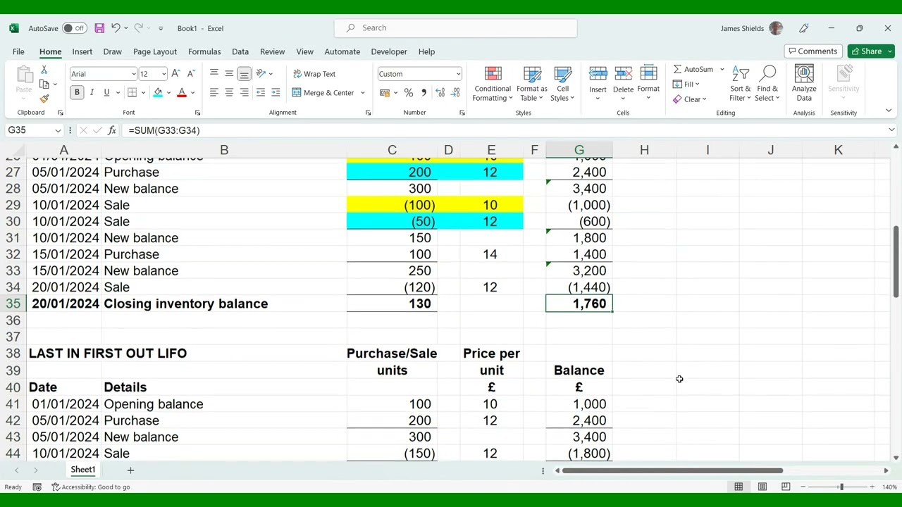Align text left
902x507 pixels.
click(x=214, y=92)
